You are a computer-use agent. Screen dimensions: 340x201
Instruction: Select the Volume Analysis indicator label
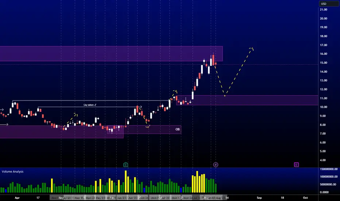pos(12,171)
